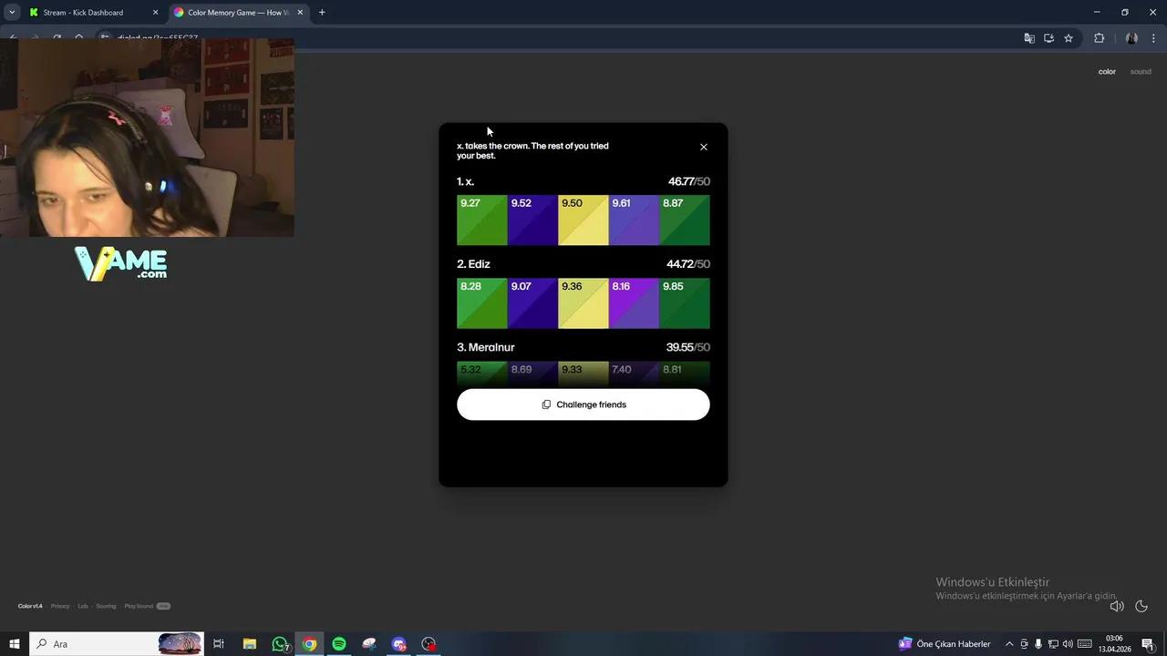The image size is (1167, 656).
Task: Toggle dark mode with the moon icon
Action: coord(1141,606)
